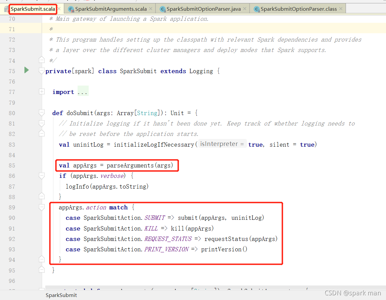Click the class icon on SparkSubmitArguments.scala tab
The height and width of the screenshot is (300, 386).
(71, 9)
